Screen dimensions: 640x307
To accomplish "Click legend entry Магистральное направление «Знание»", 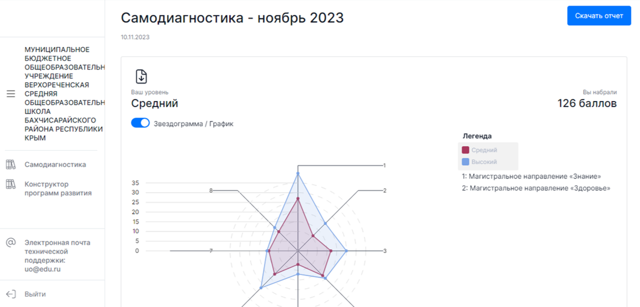I will 531,177.
